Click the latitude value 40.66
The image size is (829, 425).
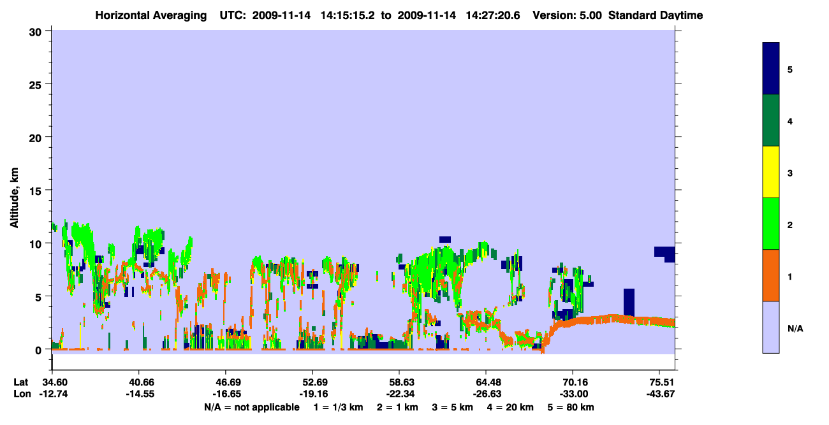tap(139, 382)
